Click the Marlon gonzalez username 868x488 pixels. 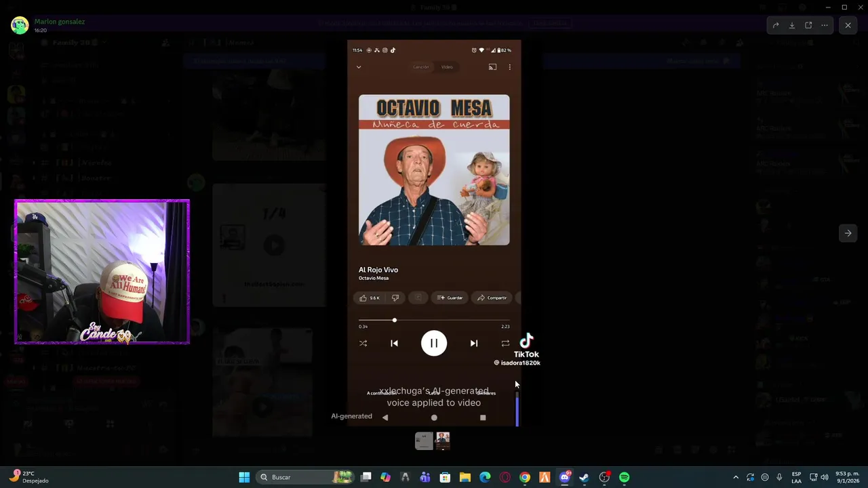click(60, 22)
